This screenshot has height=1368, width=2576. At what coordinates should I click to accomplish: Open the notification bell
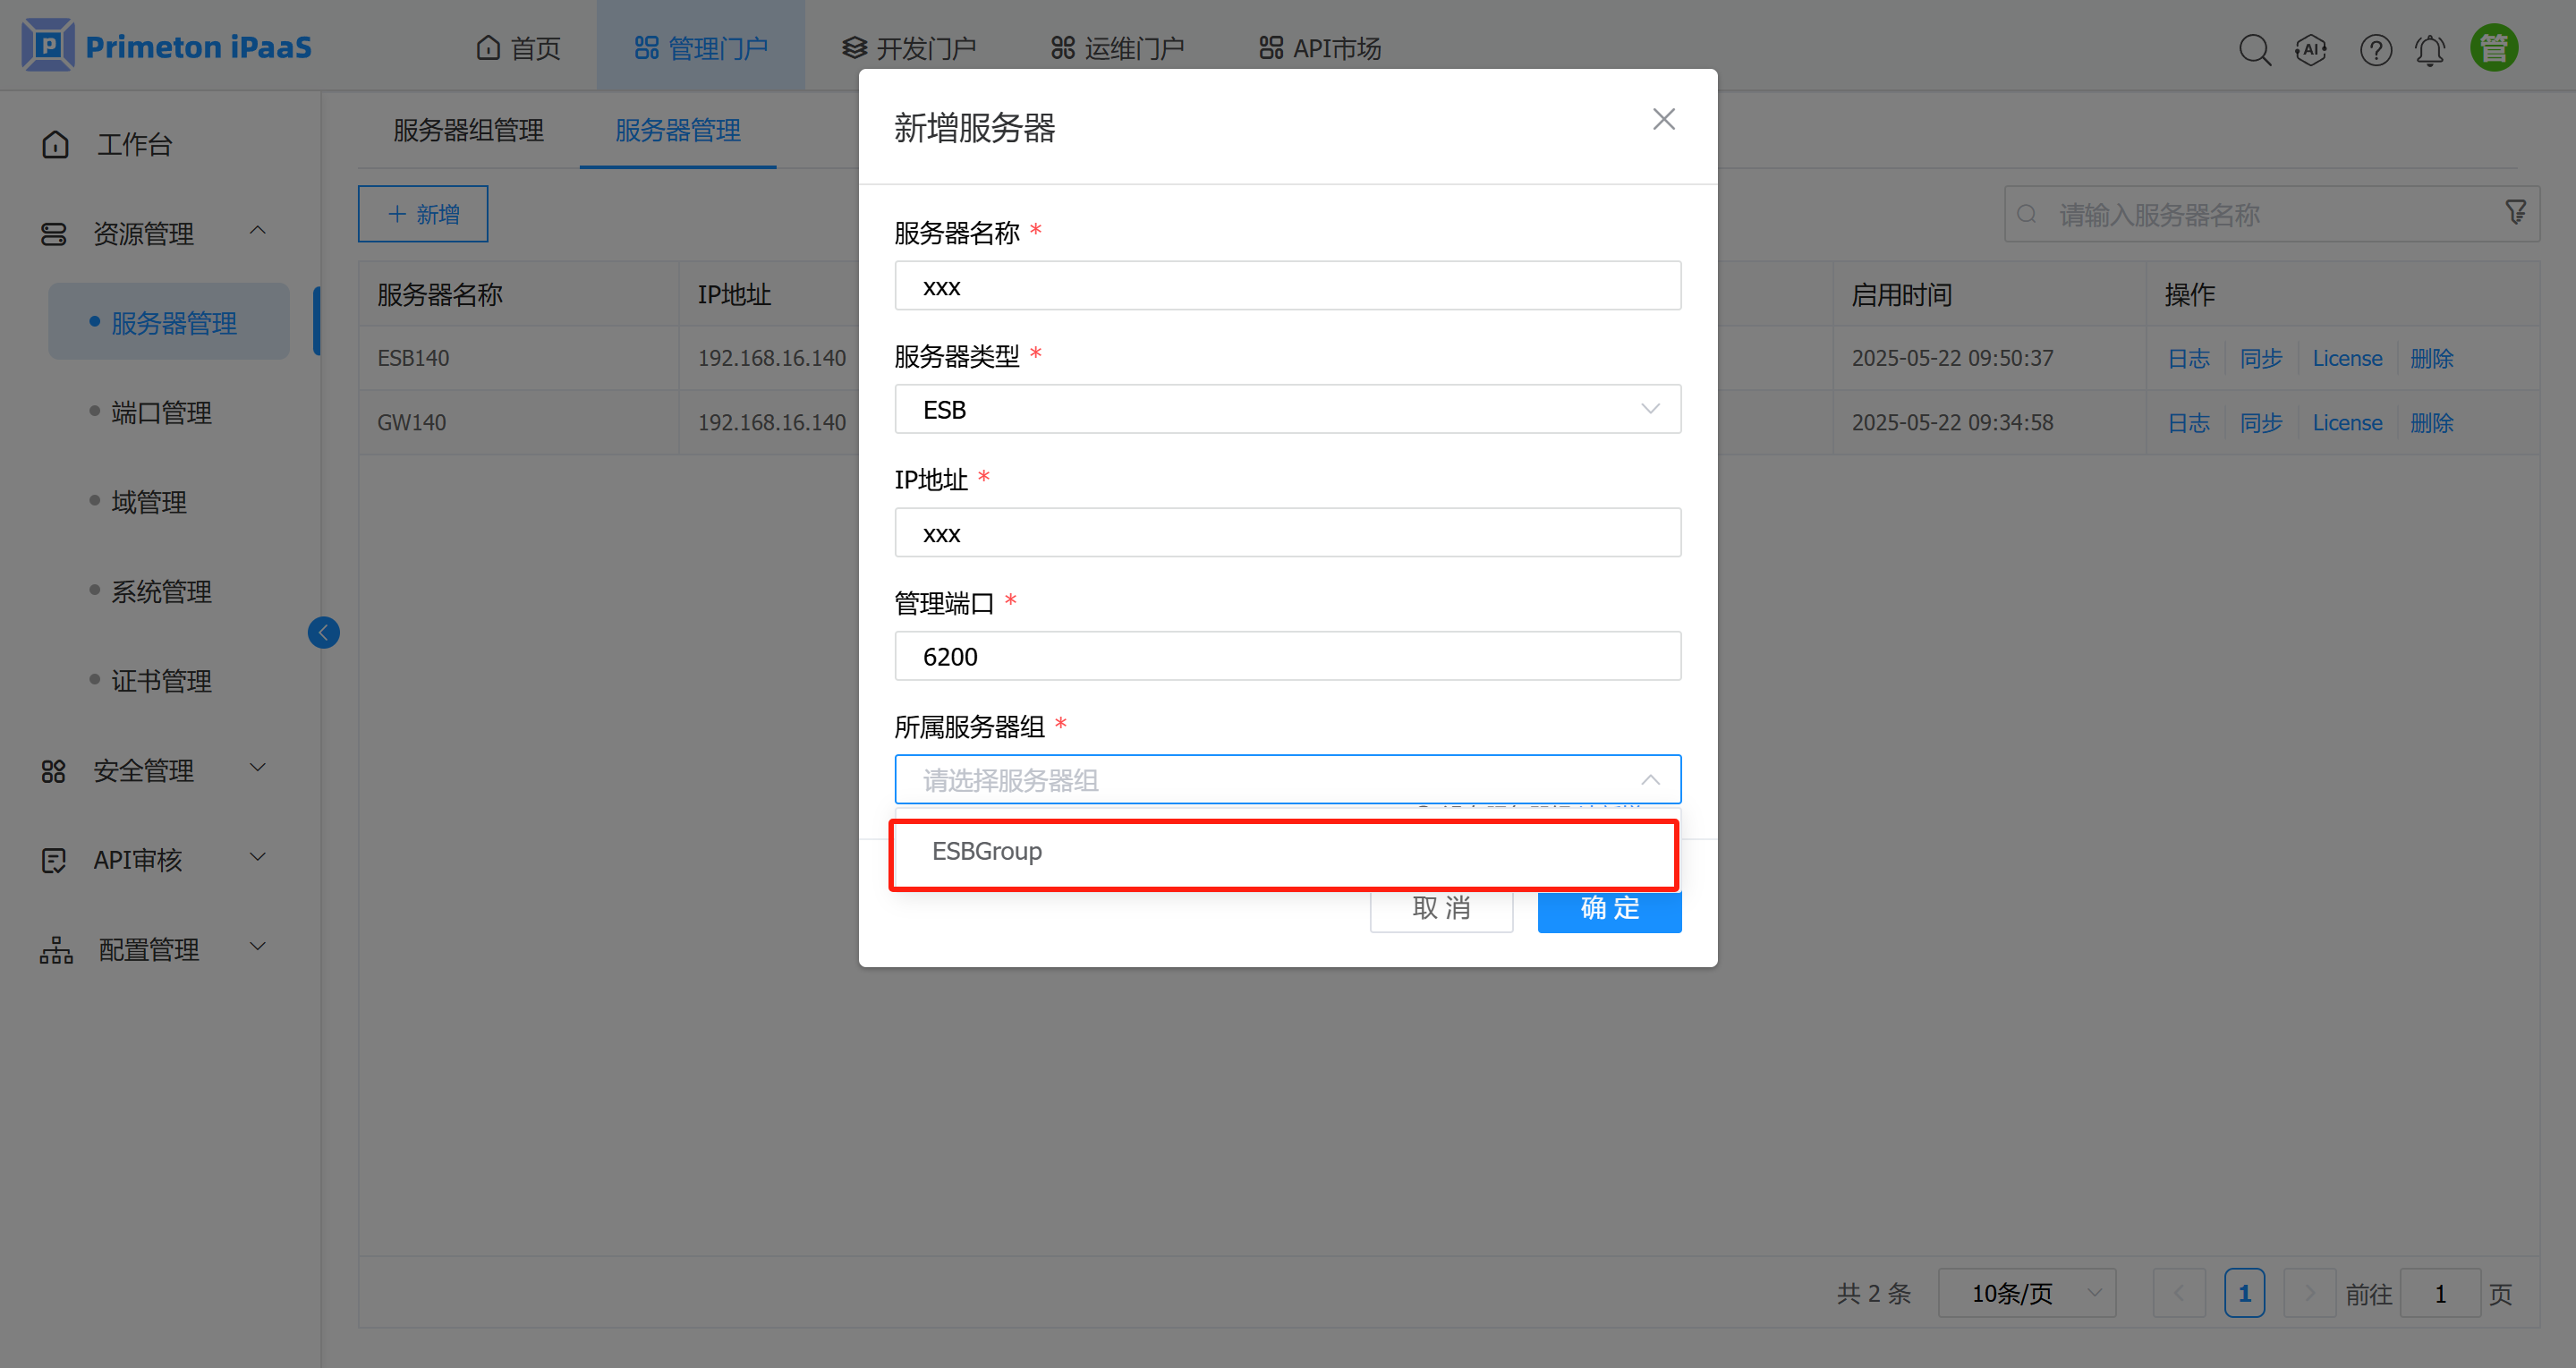pos(2430,48)
